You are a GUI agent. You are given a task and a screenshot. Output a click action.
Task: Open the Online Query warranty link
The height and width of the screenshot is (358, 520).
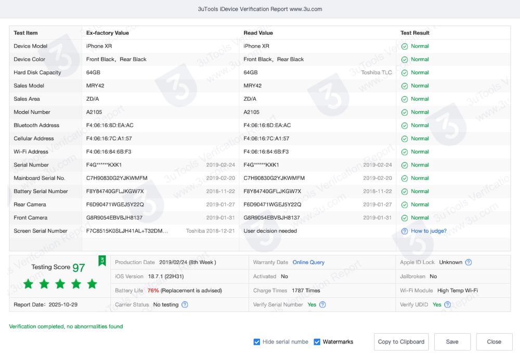pos(308,263)
